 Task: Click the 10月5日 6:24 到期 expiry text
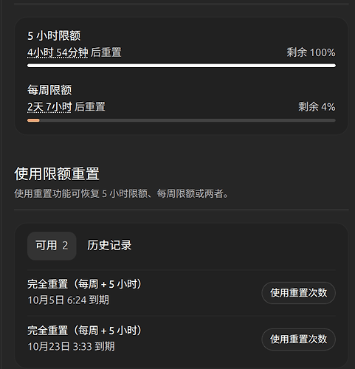pyautogui.click(x=68, y=300)
